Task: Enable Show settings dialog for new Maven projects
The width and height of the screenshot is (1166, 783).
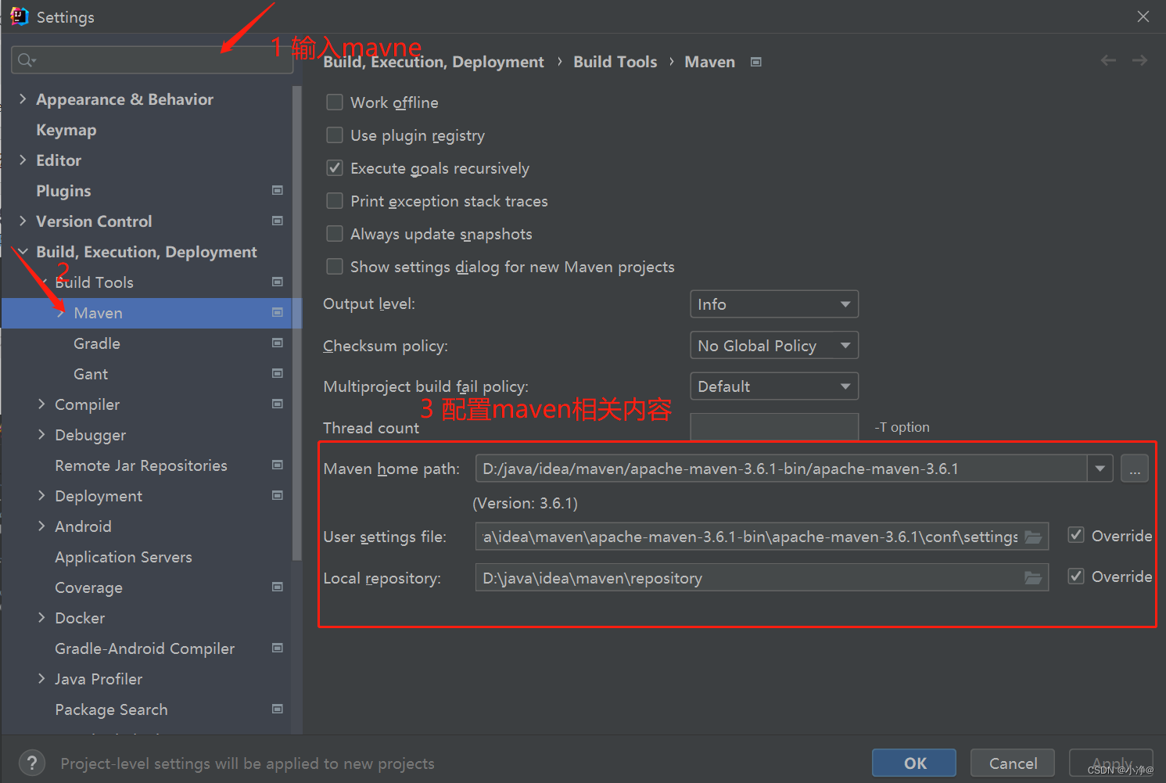Action: pos(335,267)
